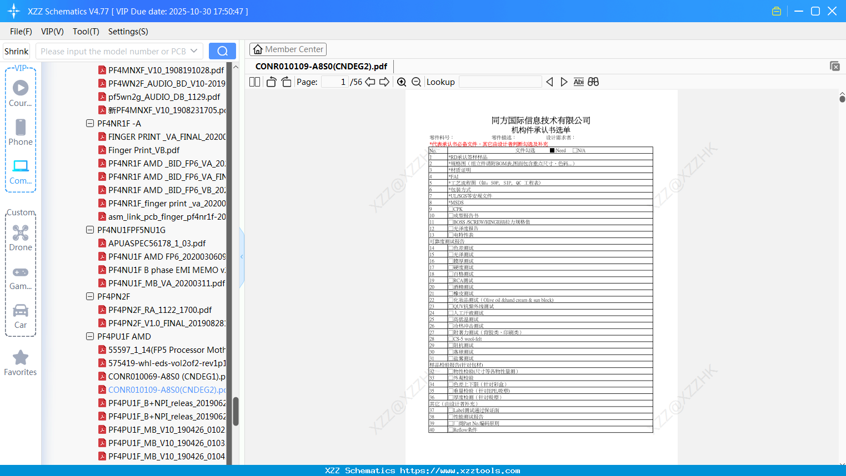Find next lookup match triangle
846x476 pixels.
click(564, 82)
